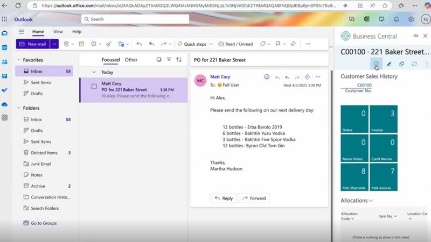431x242 pixels.
Task: Open To Do checkmark in the app bar
Action: [x=4, y=90]
